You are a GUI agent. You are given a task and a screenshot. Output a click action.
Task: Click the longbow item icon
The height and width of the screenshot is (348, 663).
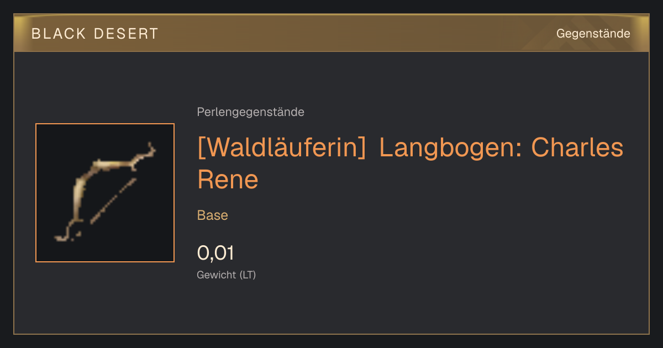105,193
